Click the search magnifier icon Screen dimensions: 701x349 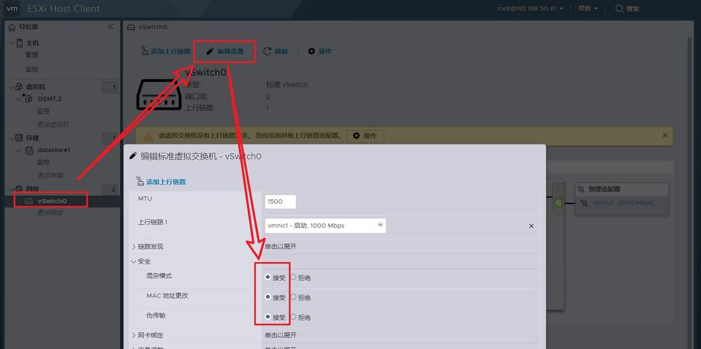tap(619, 8)
